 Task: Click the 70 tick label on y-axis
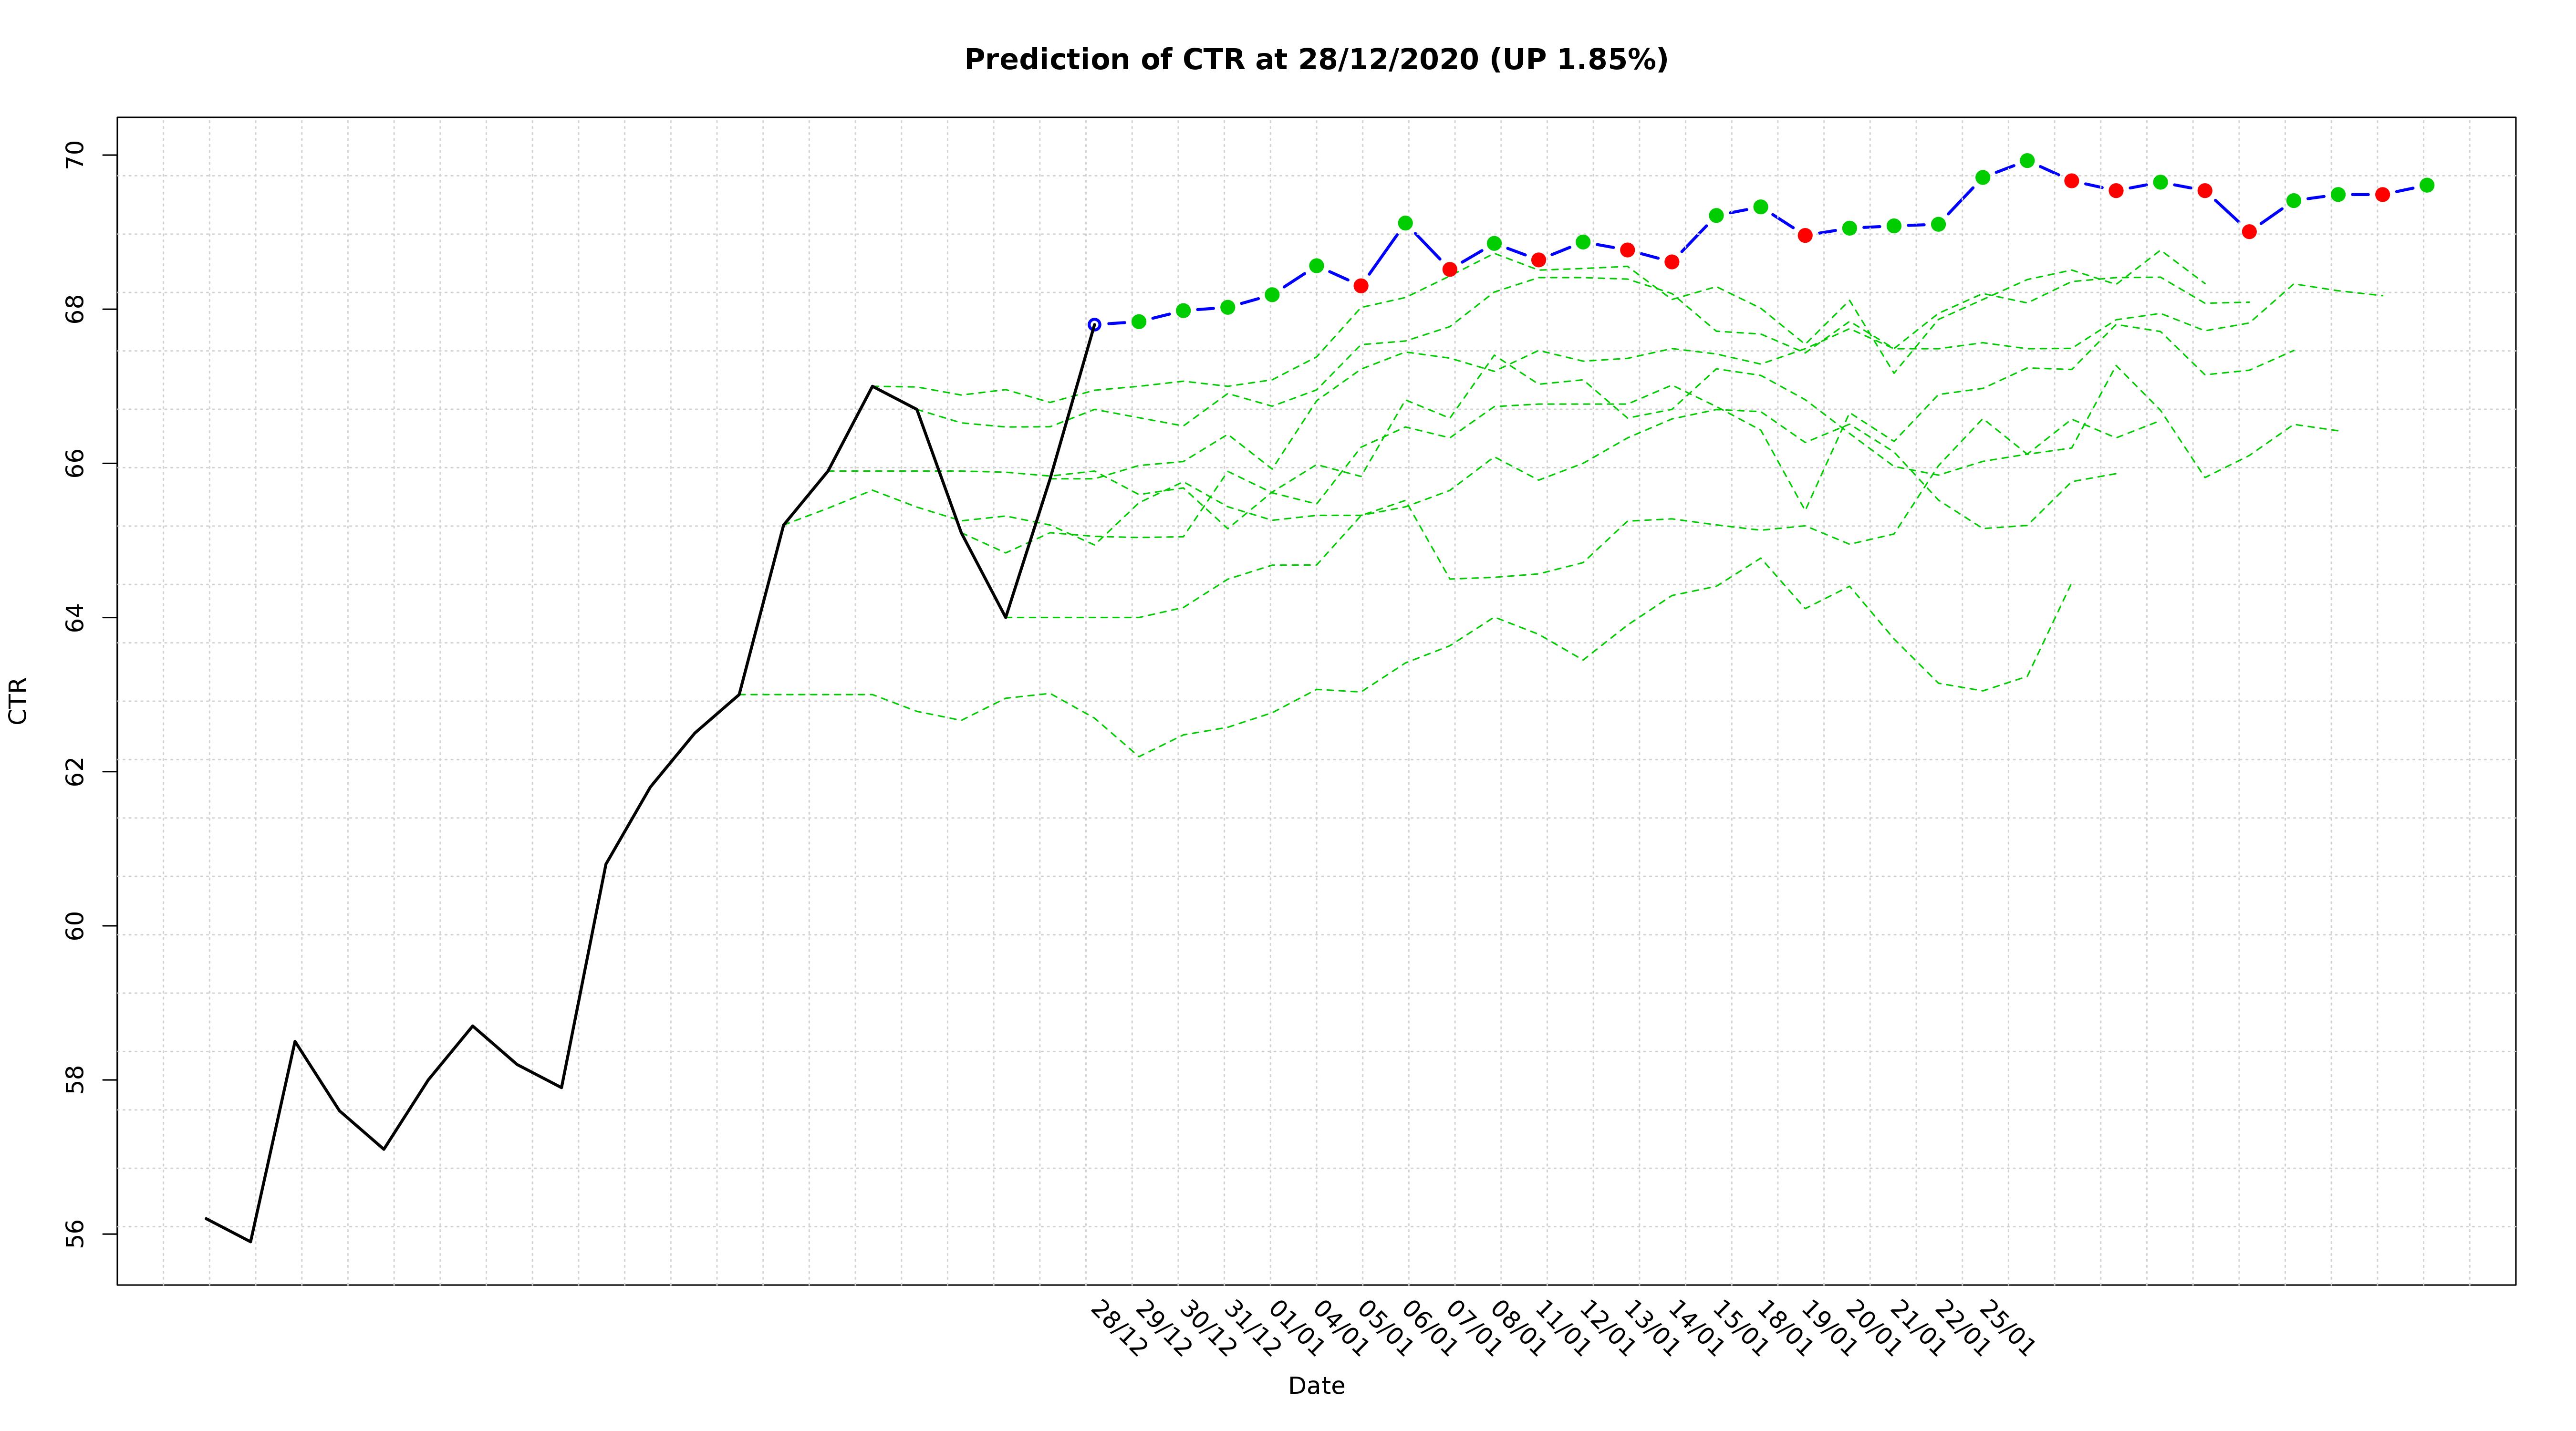76,156
